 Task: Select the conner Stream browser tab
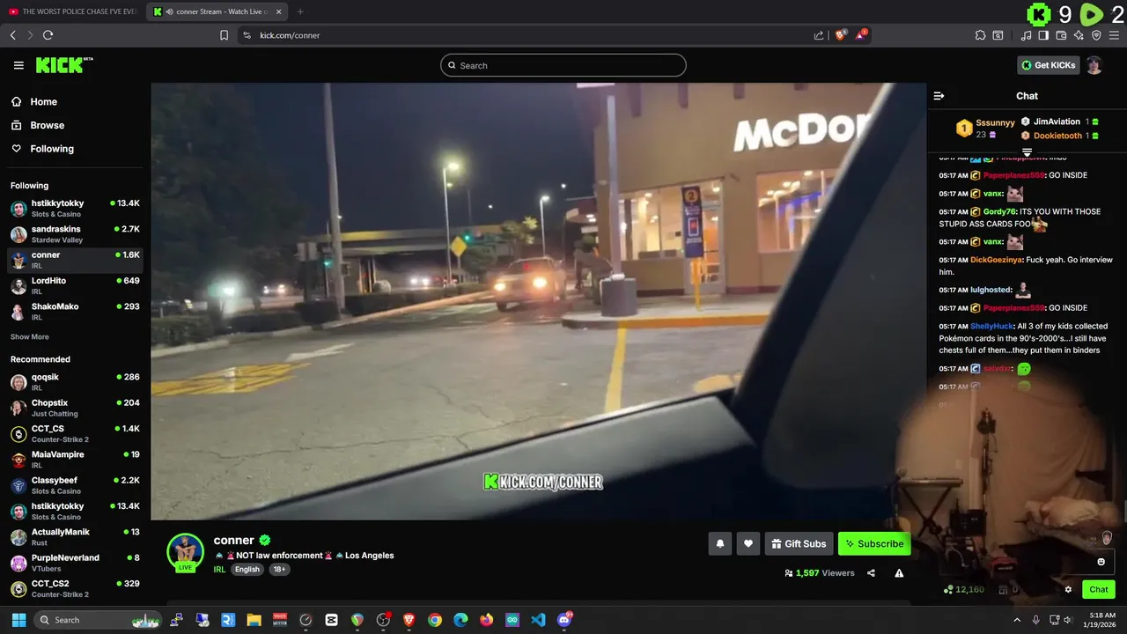(x=216, y=11)
